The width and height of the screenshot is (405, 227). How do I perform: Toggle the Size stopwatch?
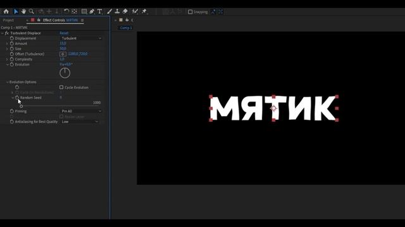point(12,49)
